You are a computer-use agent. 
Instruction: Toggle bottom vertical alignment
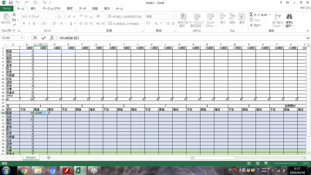pyautogui.click(x=91, y=16)
